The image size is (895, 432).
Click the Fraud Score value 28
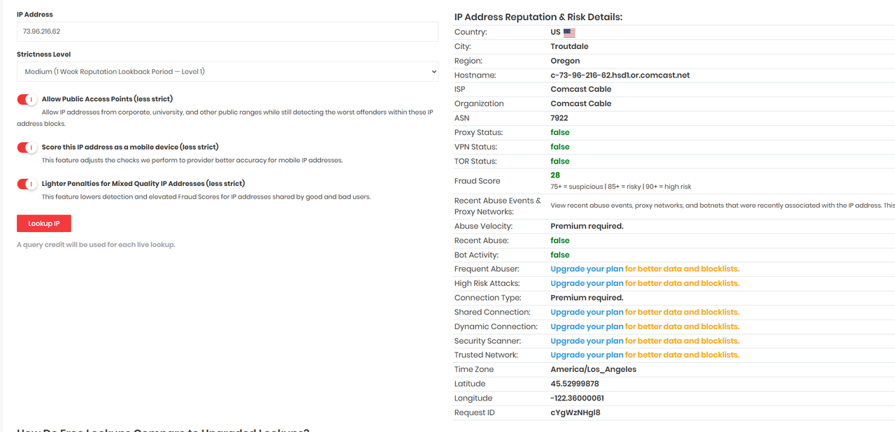pyautogui.click(x=555, y=175)
